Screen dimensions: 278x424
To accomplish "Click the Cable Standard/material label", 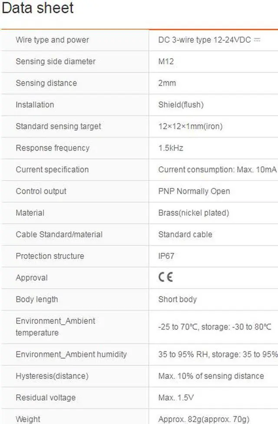I will pyautogui.click(x=59, y=234).
